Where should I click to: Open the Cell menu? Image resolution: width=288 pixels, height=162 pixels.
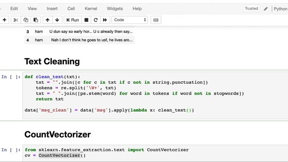point(71,9)
